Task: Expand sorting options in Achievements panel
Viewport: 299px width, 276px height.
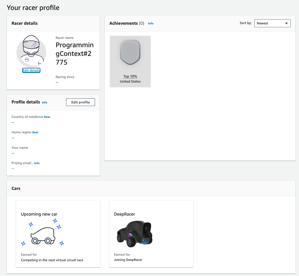Action: click(272, 23)
